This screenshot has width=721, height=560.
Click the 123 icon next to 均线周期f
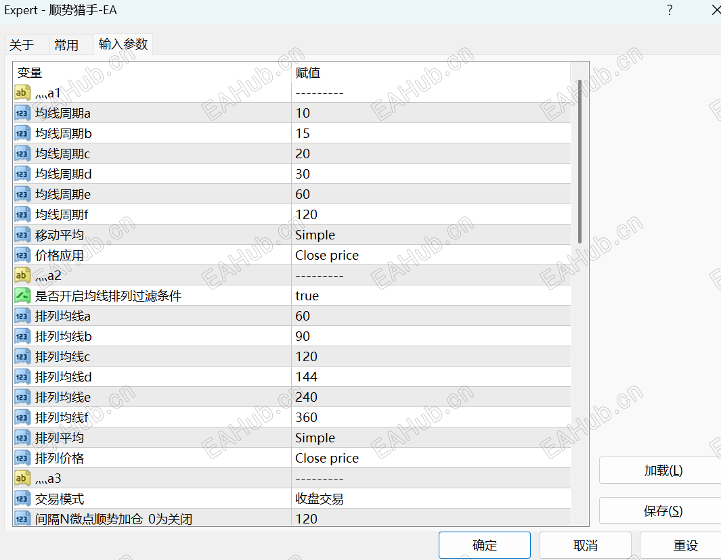[21, 214]
